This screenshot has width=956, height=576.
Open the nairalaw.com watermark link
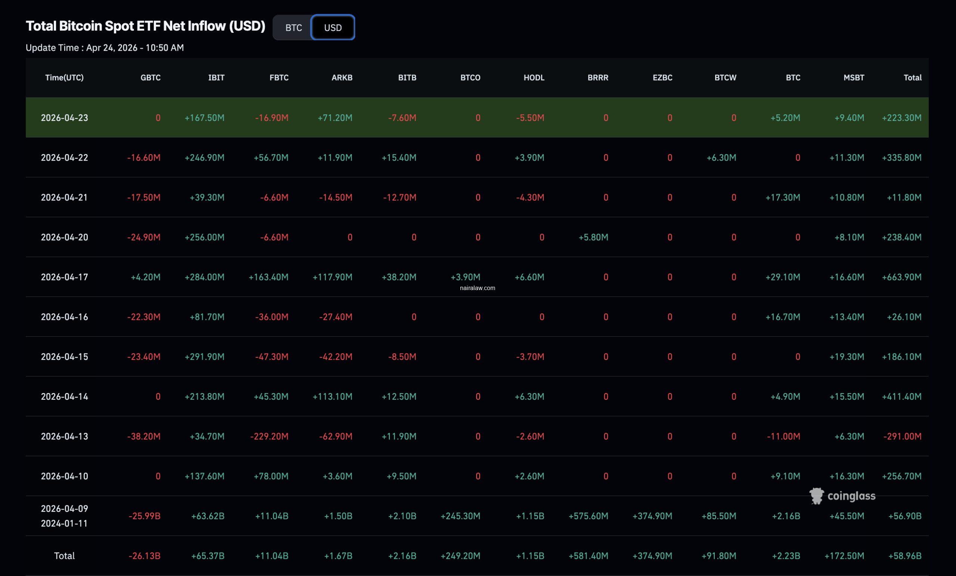[477, 288]
